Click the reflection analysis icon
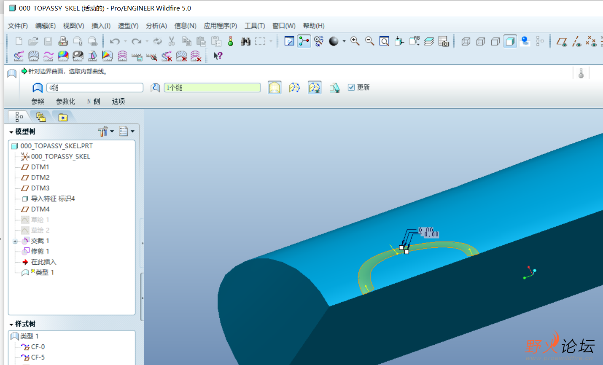This screenshot has width=603, height=365. (x=78, y=56)
